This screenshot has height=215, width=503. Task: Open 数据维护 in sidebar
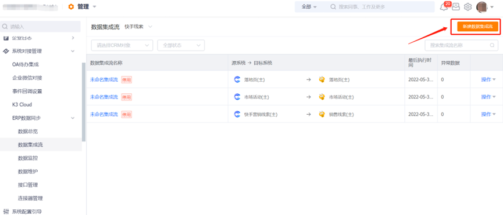pyautogui.click(x=28, y=172)
